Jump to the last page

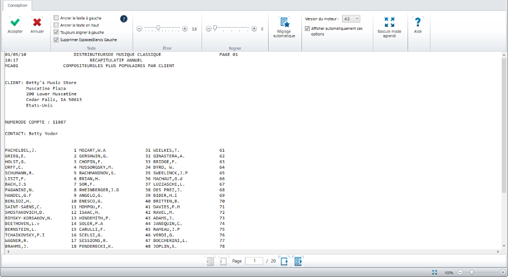click(x=298, y=261)
